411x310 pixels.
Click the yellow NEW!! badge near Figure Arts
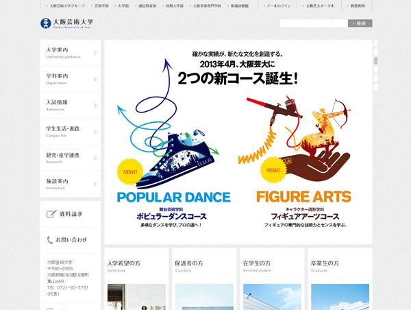pyautogui.click(x=273, y=170)
